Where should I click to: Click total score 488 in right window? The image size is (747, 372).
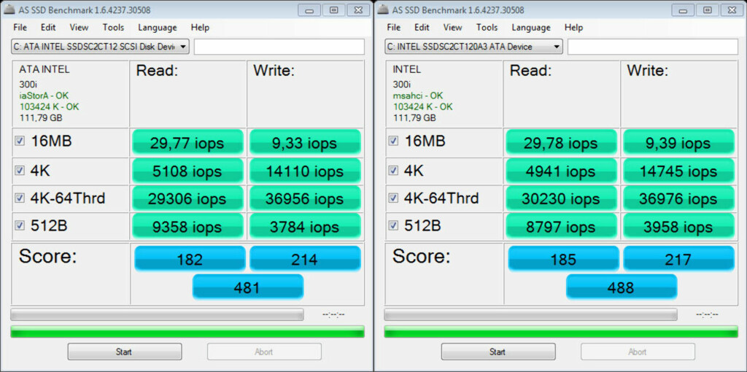pyautogui.click(x=622, y=287)
